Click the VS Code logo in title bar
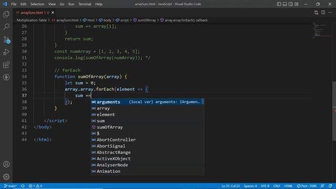This screenshot has height=189, width=336. pyautogui.click(x=5, y=4)
